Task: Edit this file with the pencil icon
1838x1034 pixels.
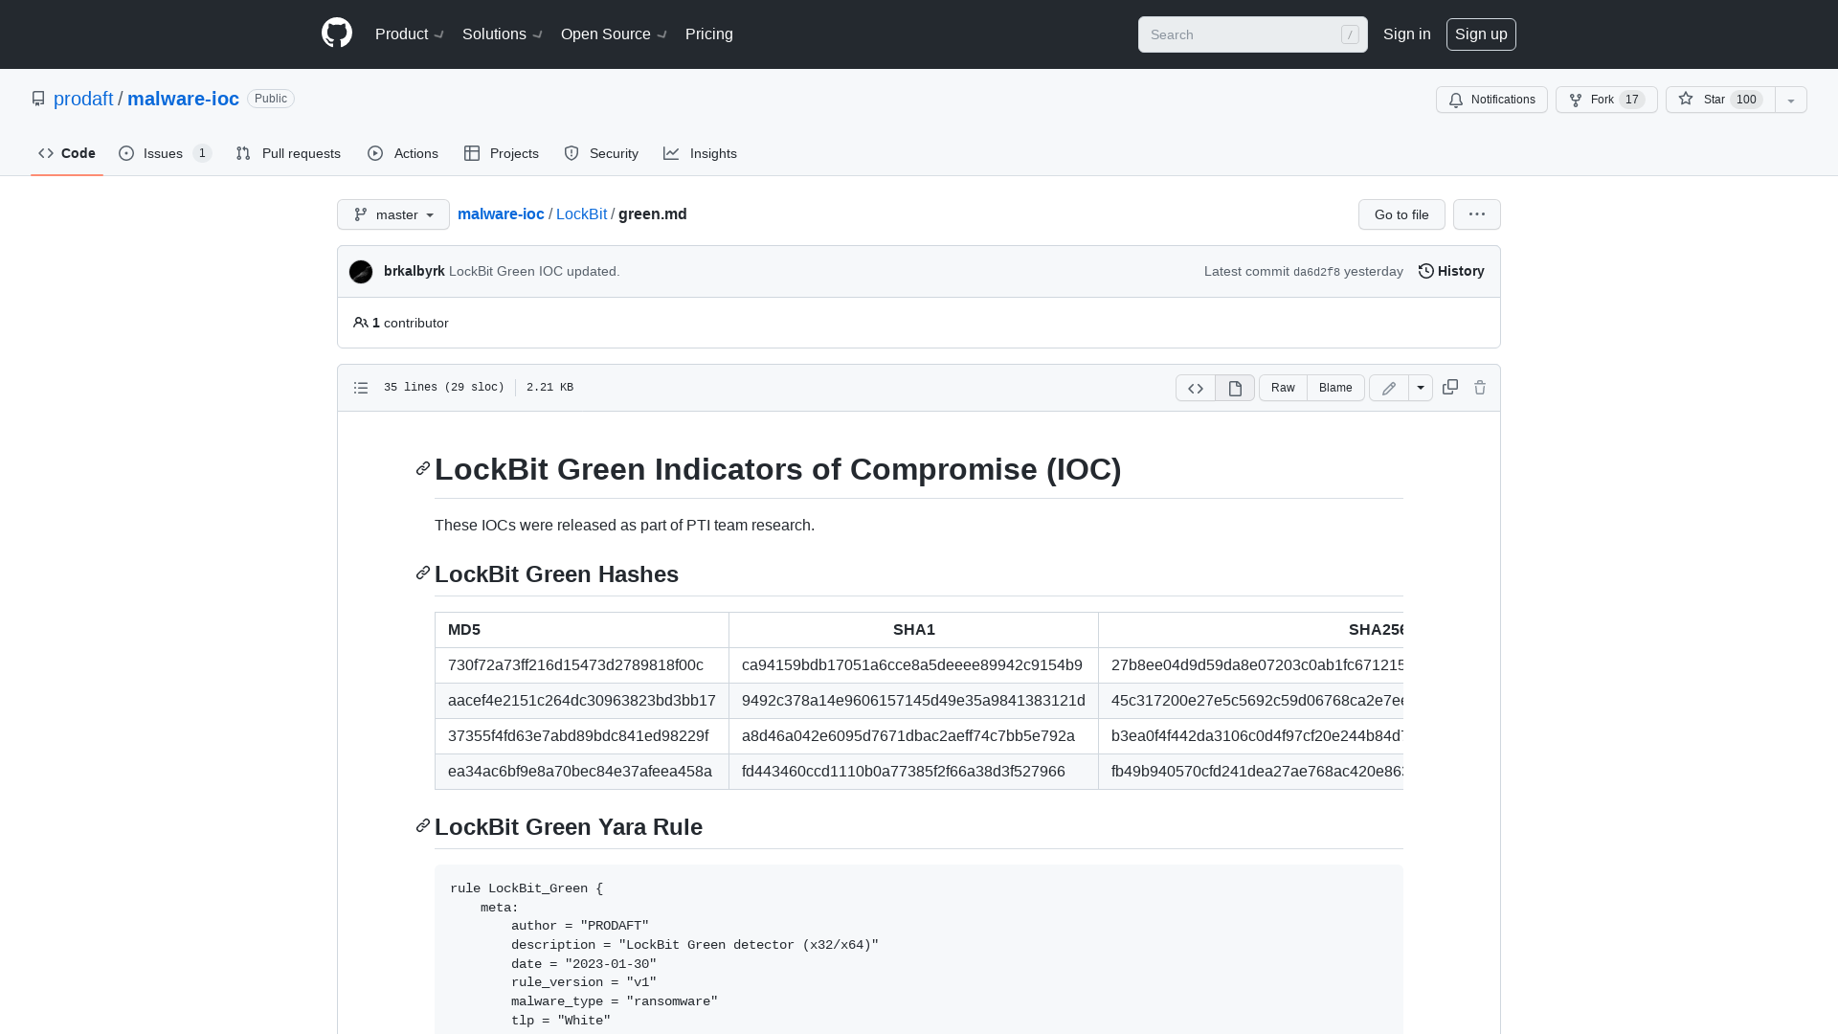Action: point(1389,388)
